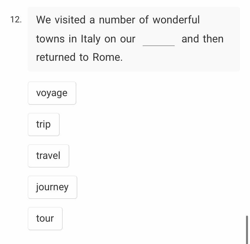Select the answer option 'voyage'

[52, 93]
